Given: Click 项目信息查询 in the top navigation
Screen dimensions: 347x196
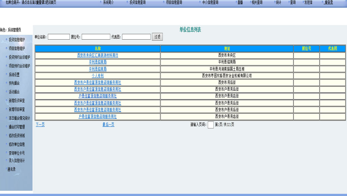Looking at the screenshot, I should (174, 2).
